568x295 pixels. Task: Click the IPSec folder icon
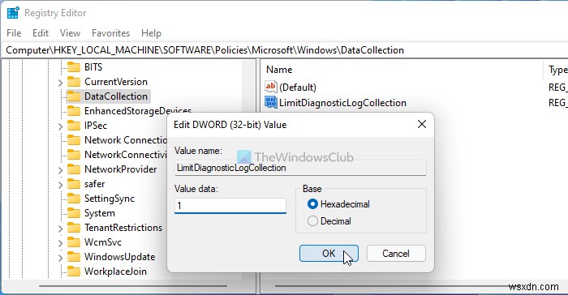point(74,126)
